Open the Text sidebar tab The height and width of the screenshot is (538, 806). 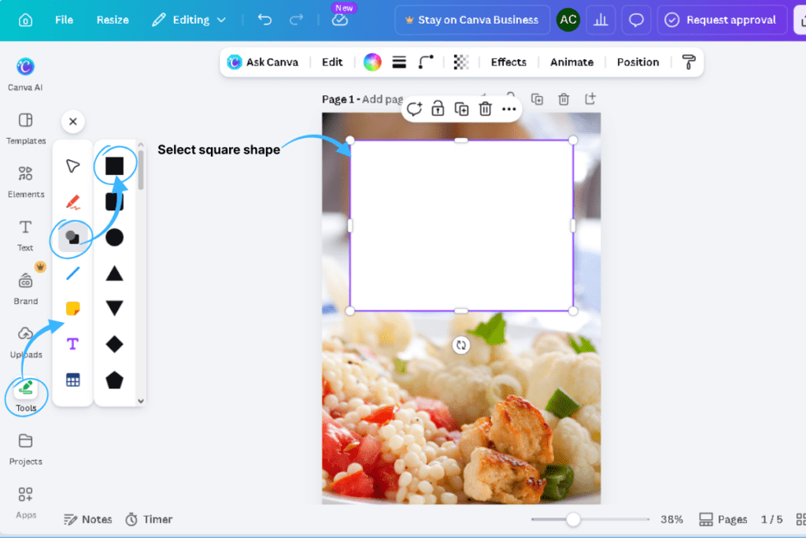25,236
